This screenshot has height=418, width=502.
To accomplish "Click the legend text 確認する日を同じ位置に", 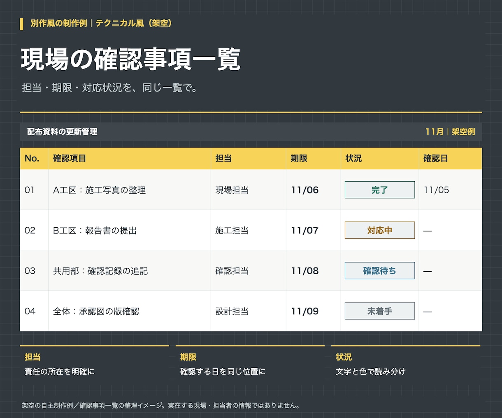I will [223, 372].
